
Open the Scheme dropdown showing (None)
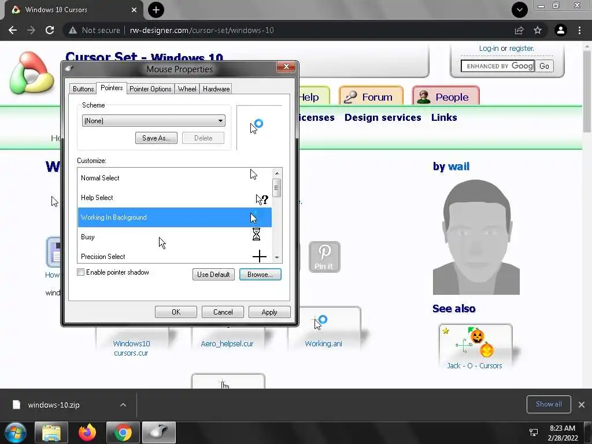click(153, 121)
